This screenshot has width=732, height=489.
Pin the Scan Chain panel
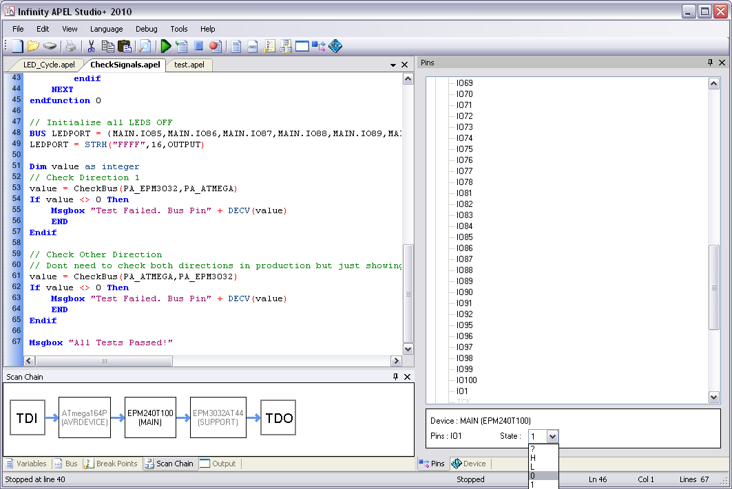pos(395,377)
